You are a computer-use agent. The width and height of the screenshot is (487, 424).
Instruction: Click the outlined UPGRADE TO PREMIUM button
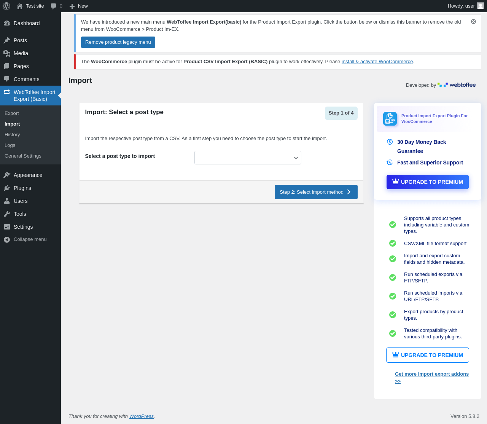pyautogui.click(x=428, y=355)
